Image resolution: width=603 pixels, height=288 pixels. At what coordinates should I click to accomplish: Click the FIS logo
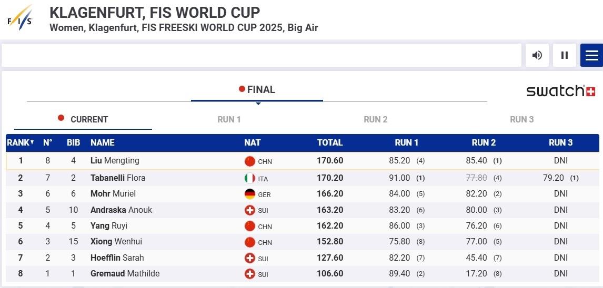20,18
